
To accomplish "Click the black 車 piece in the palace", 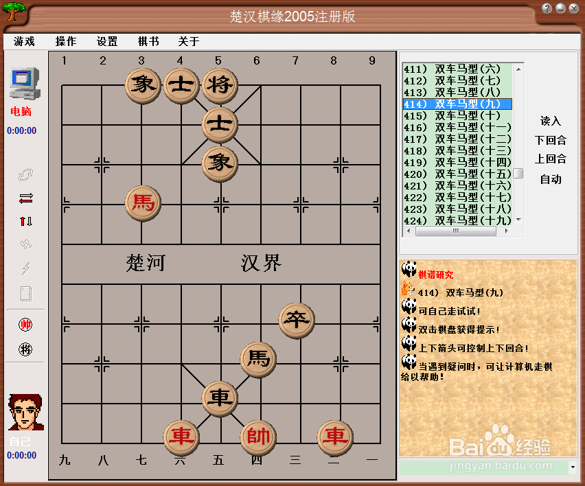I will click(x=220, y=398).
